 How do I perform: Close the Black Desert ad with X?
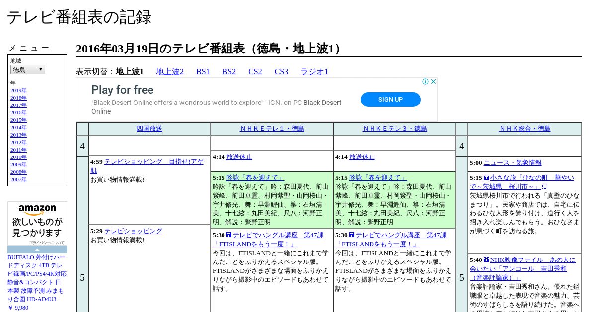pyautogui.click(x=433, y=82)
